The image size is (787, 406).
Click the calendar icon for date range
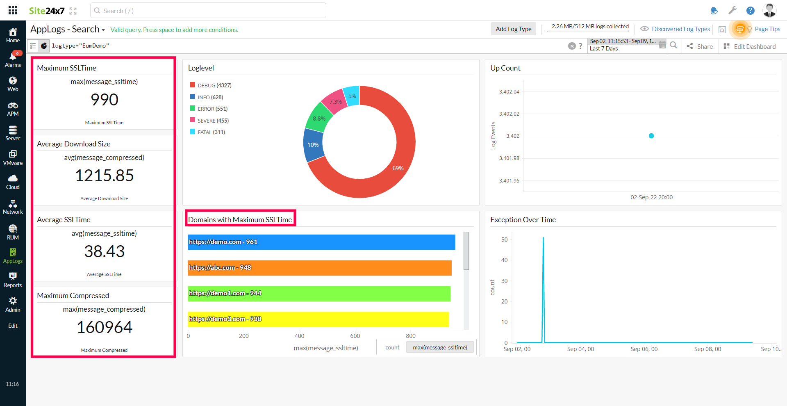coord(662,46)
